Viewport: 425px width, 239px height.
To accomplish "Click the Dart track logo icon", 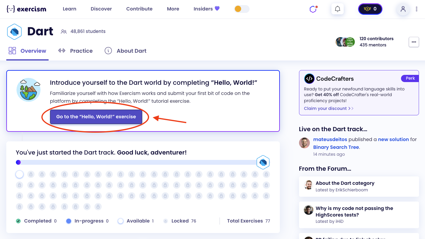I will (14, 31).
